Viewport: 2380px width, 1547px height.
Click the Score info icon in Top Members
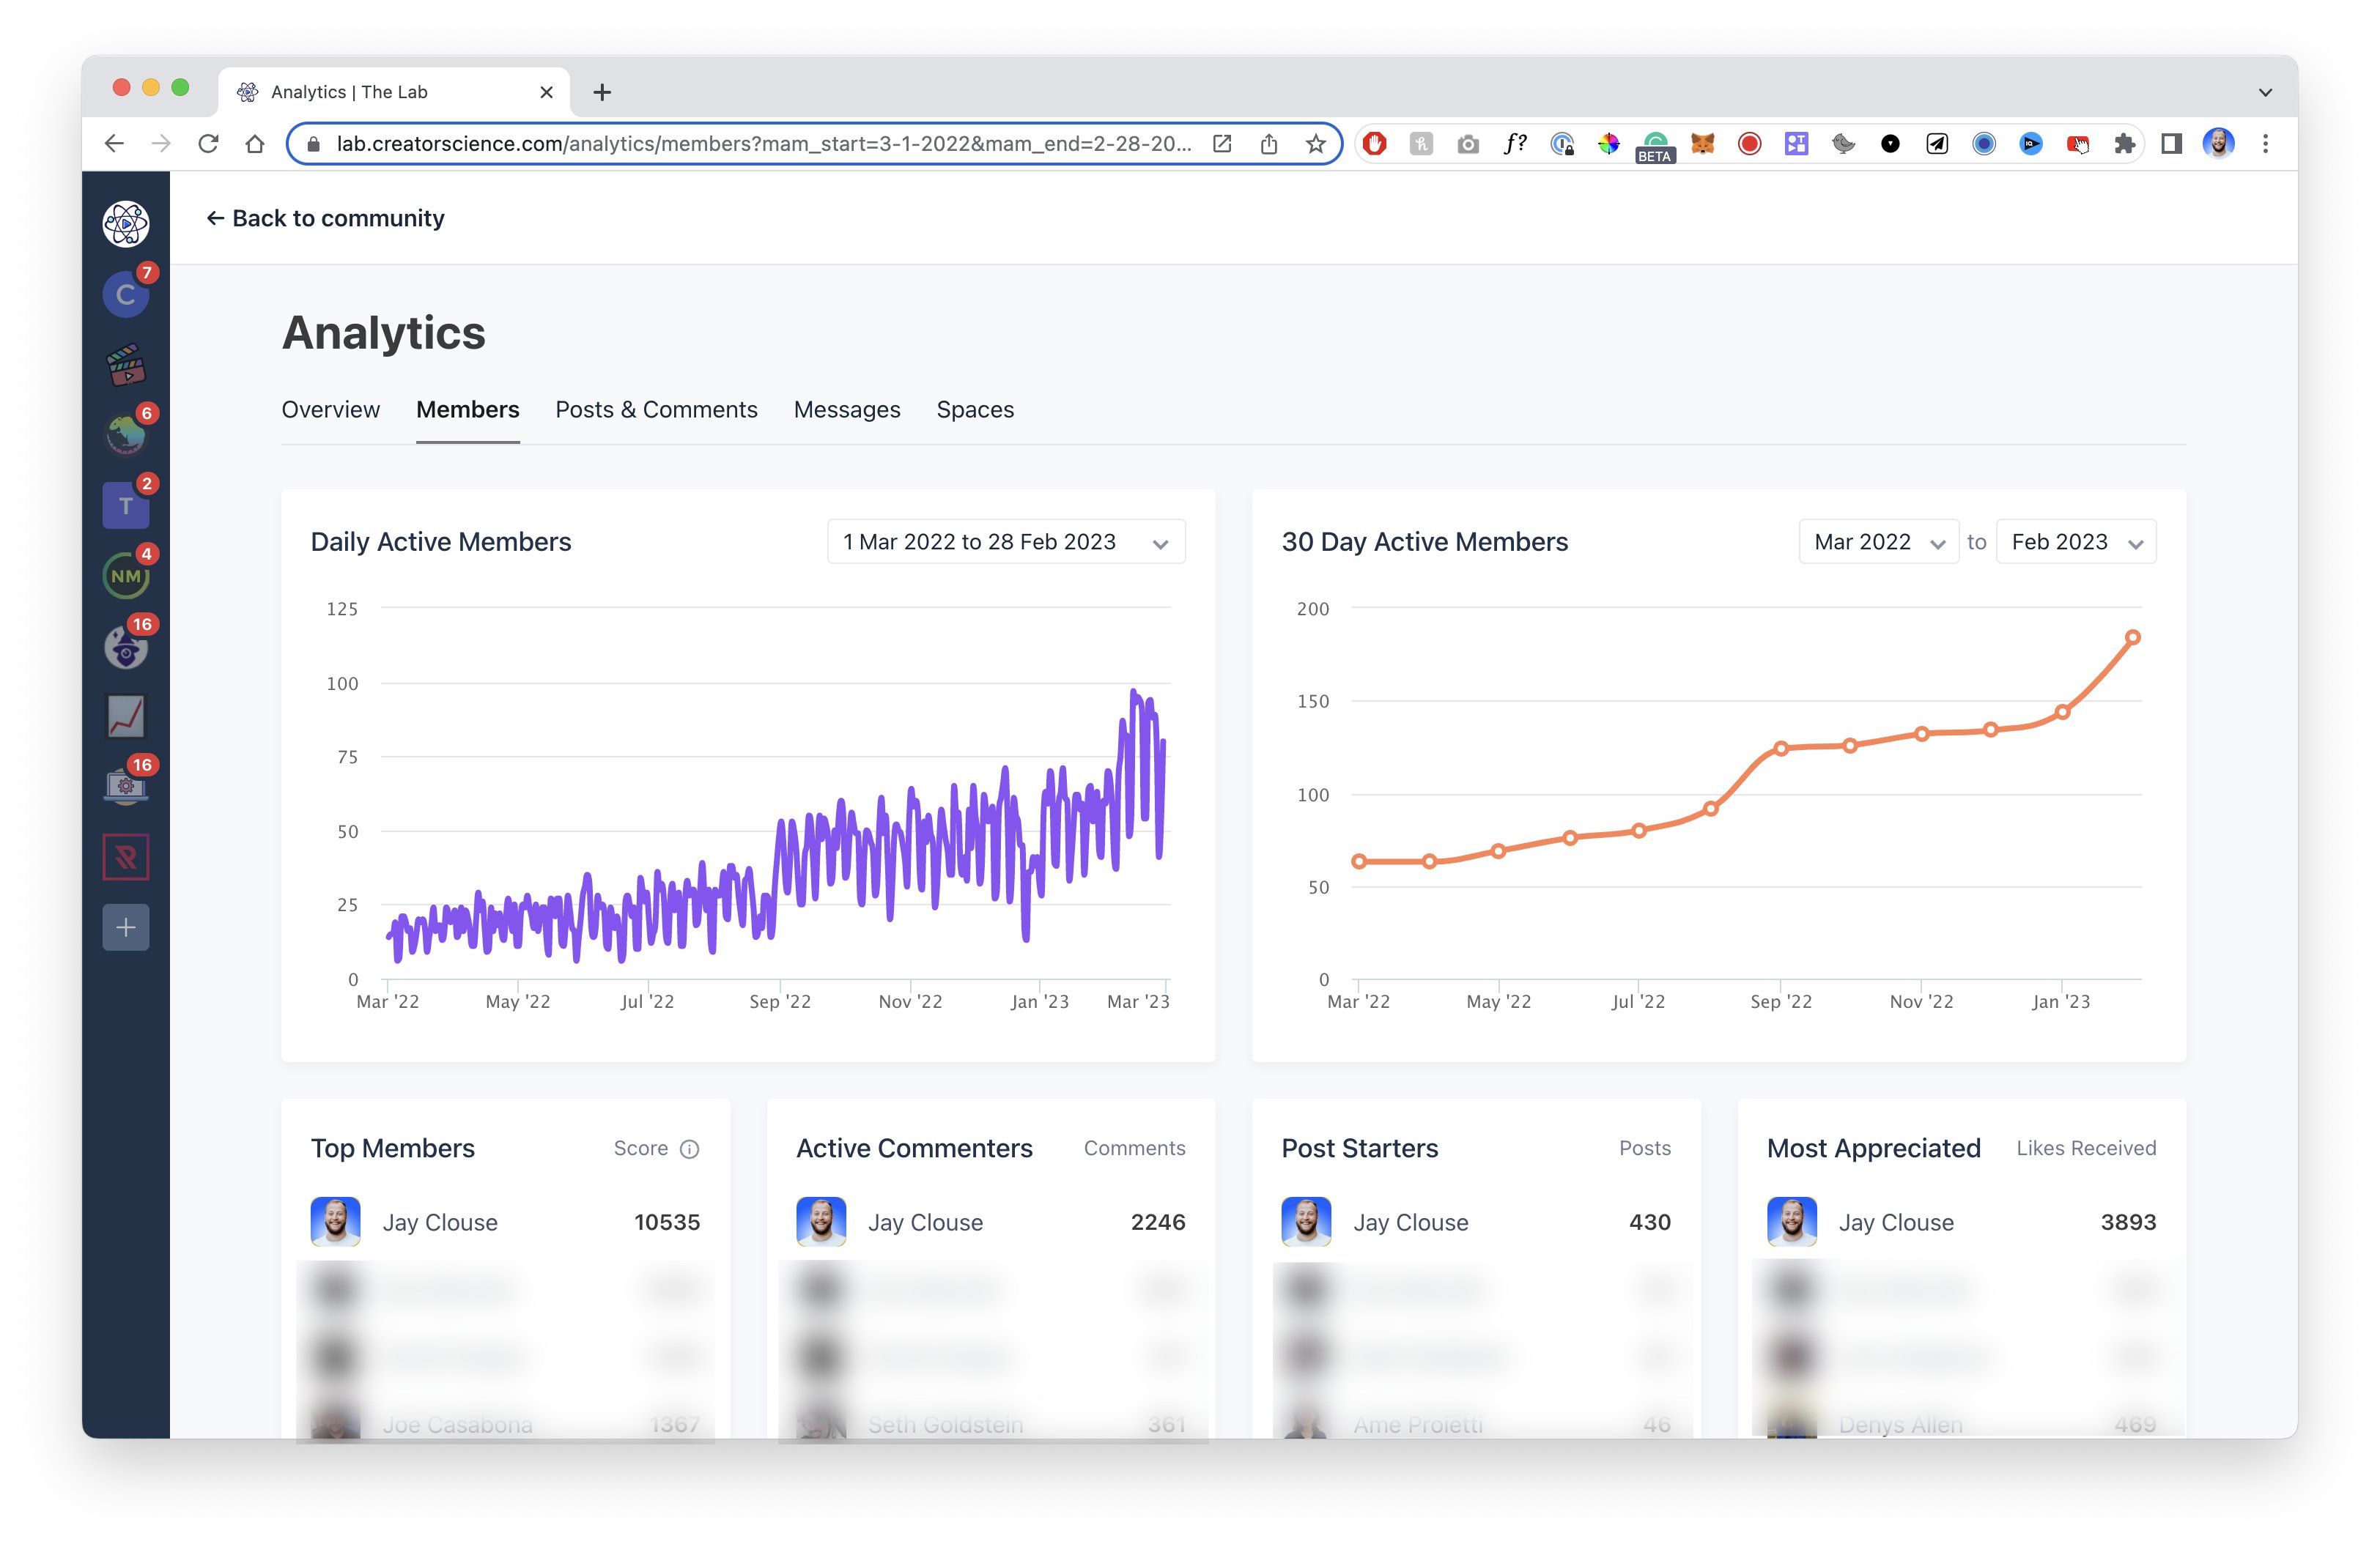tap(689, 1149)
